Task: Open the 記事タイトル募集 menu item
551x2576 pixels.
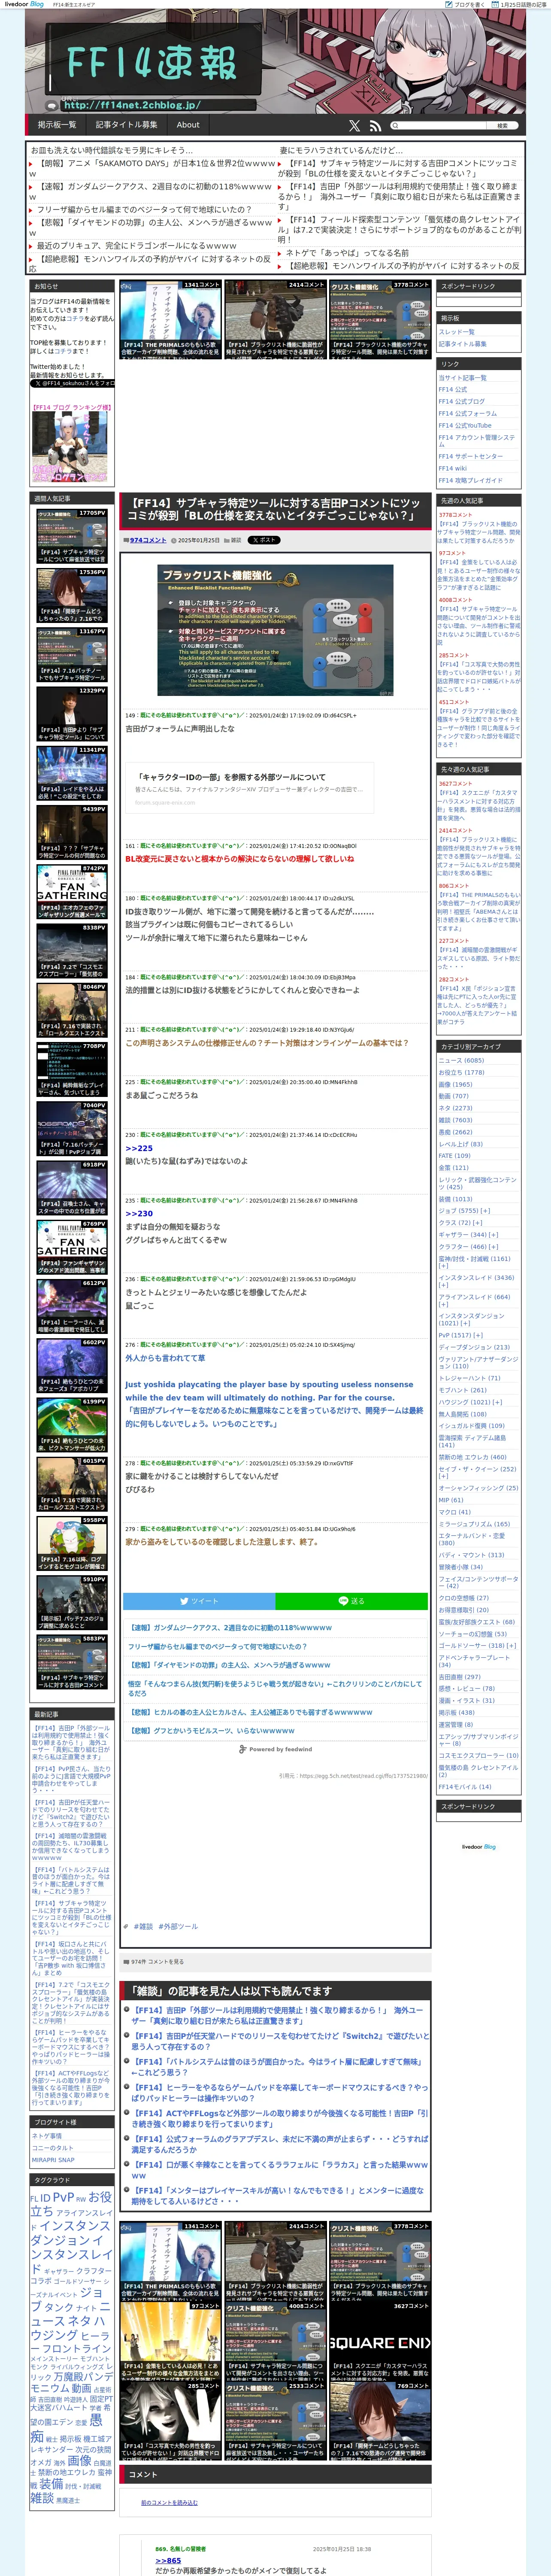Action: (x=127, y=125)
